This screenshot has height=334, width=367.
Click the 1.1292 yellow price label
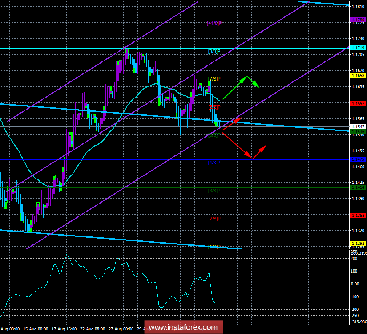point(358,243)
